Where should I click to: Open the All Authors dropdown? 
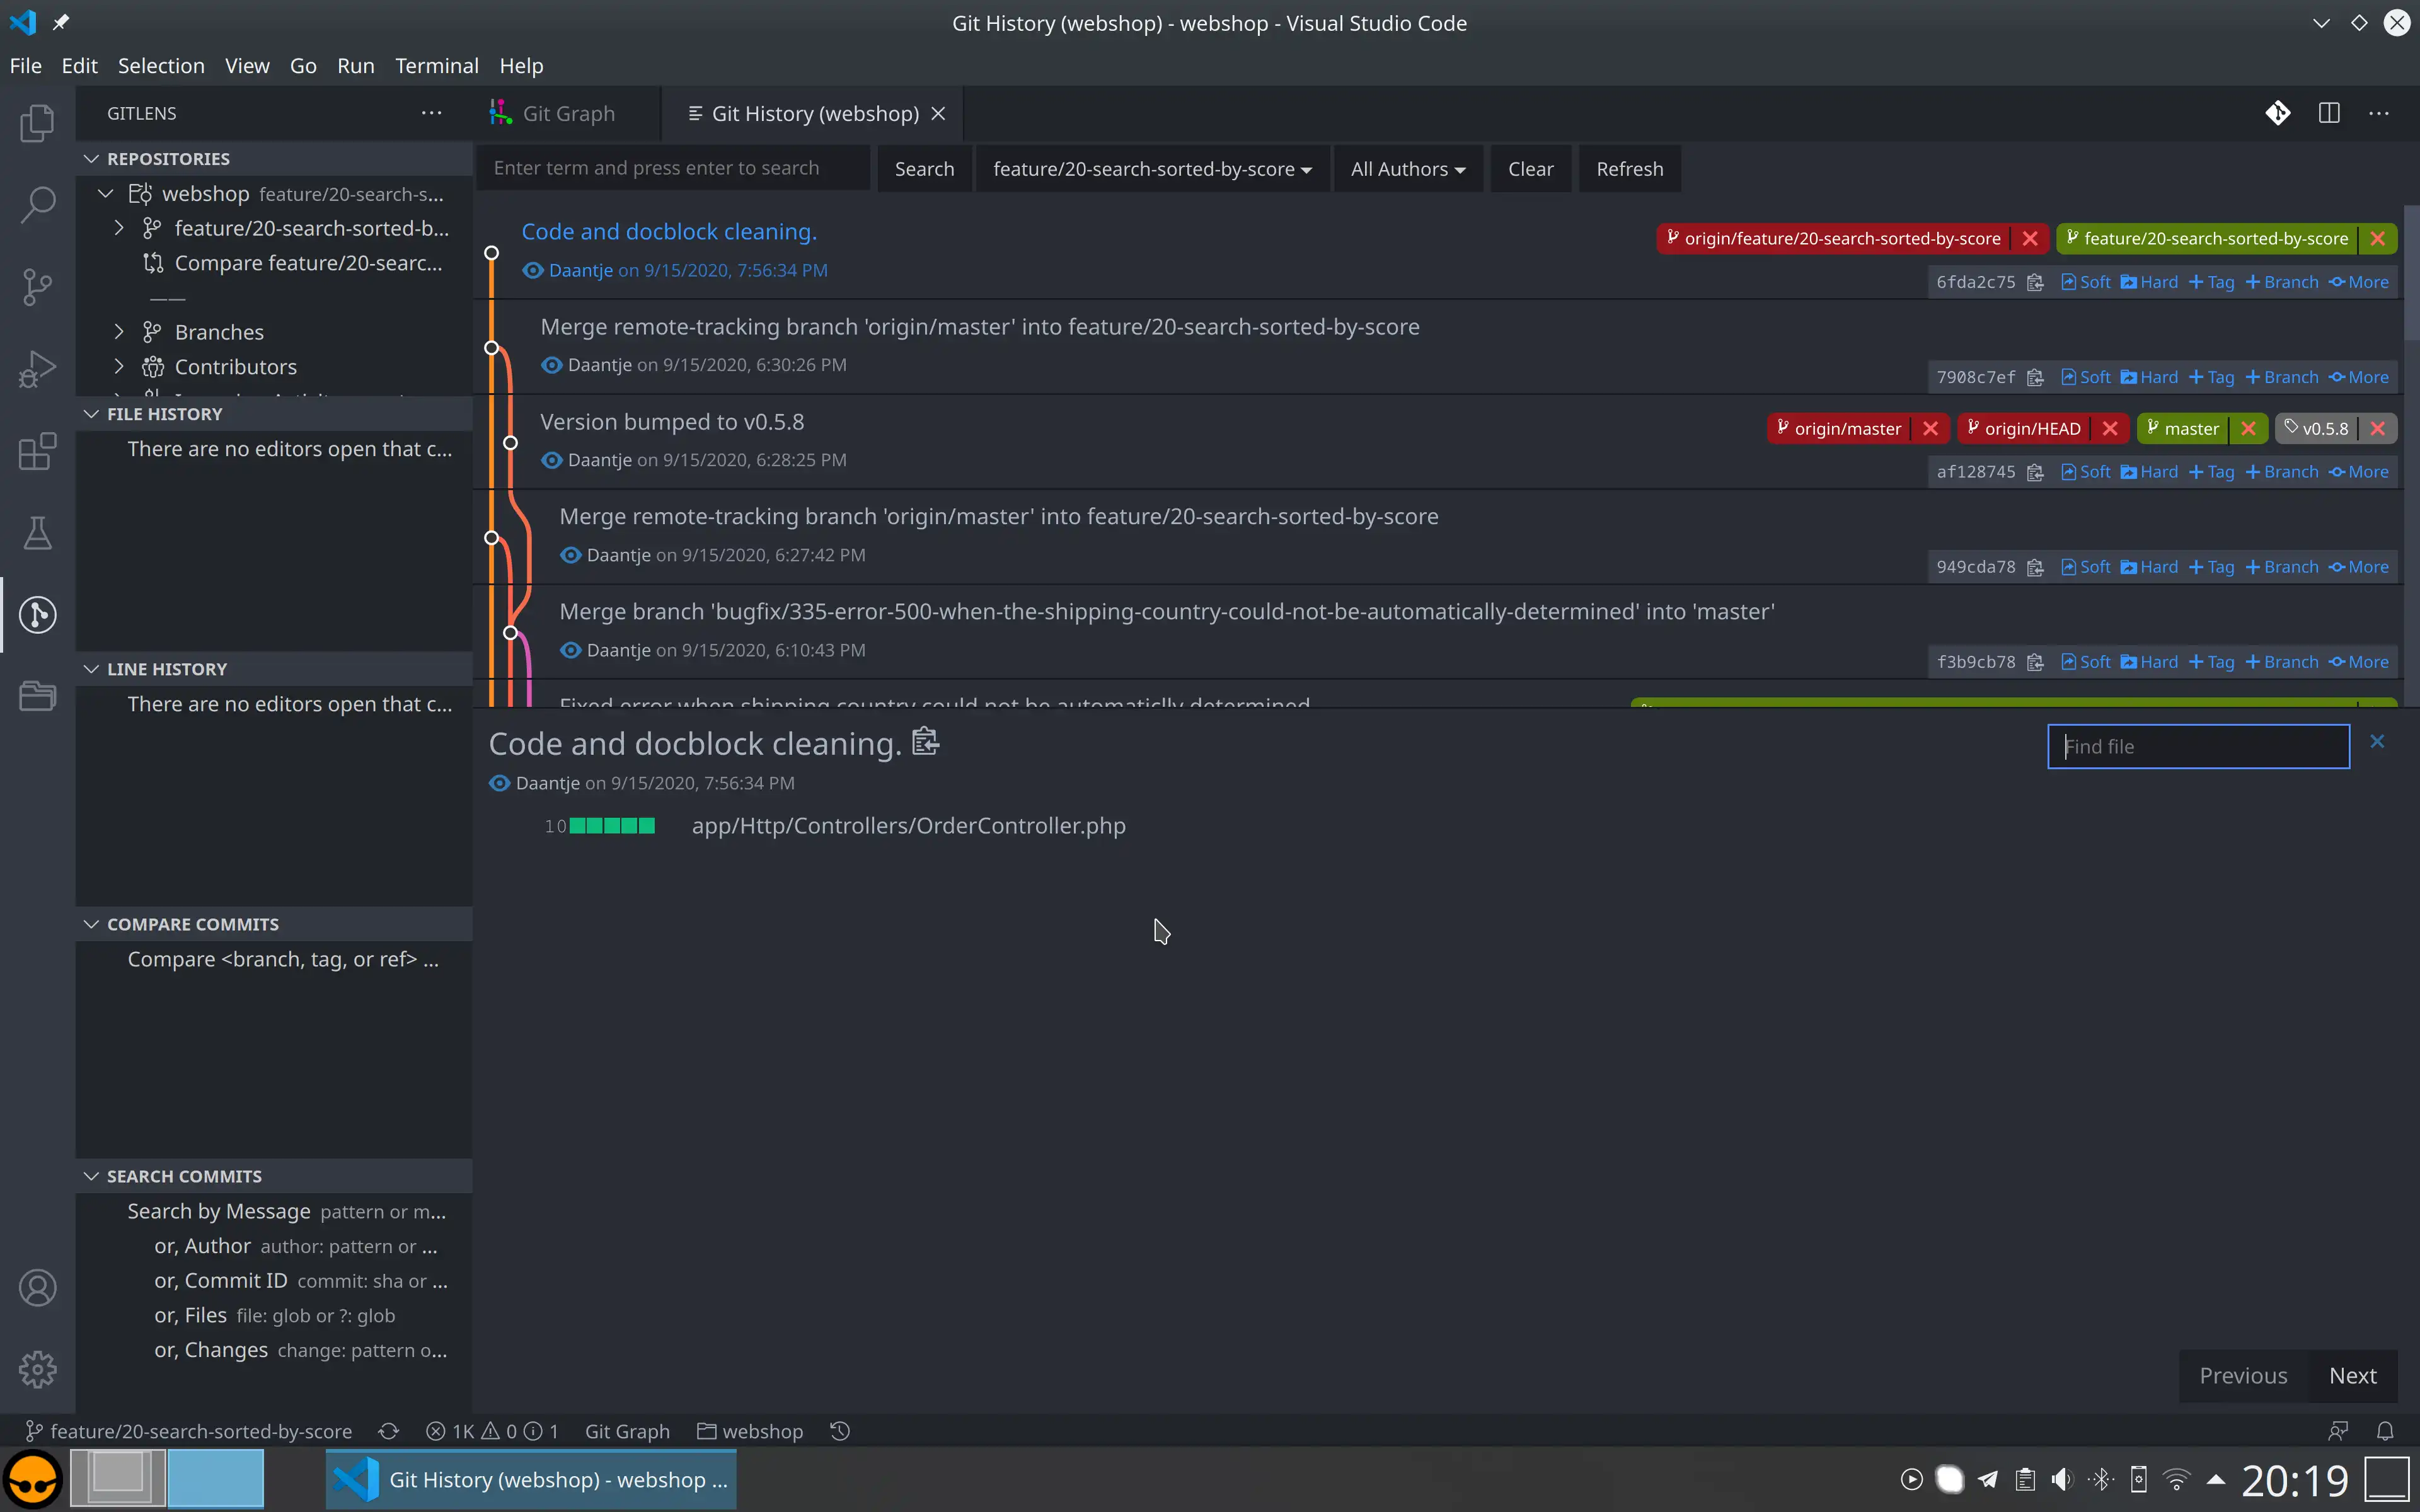click(x=1408, y=169)
